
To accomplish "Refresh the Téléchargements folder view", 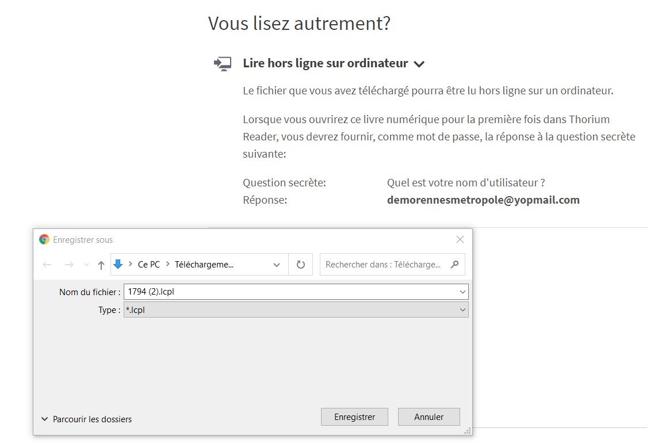I will point(300,265).
